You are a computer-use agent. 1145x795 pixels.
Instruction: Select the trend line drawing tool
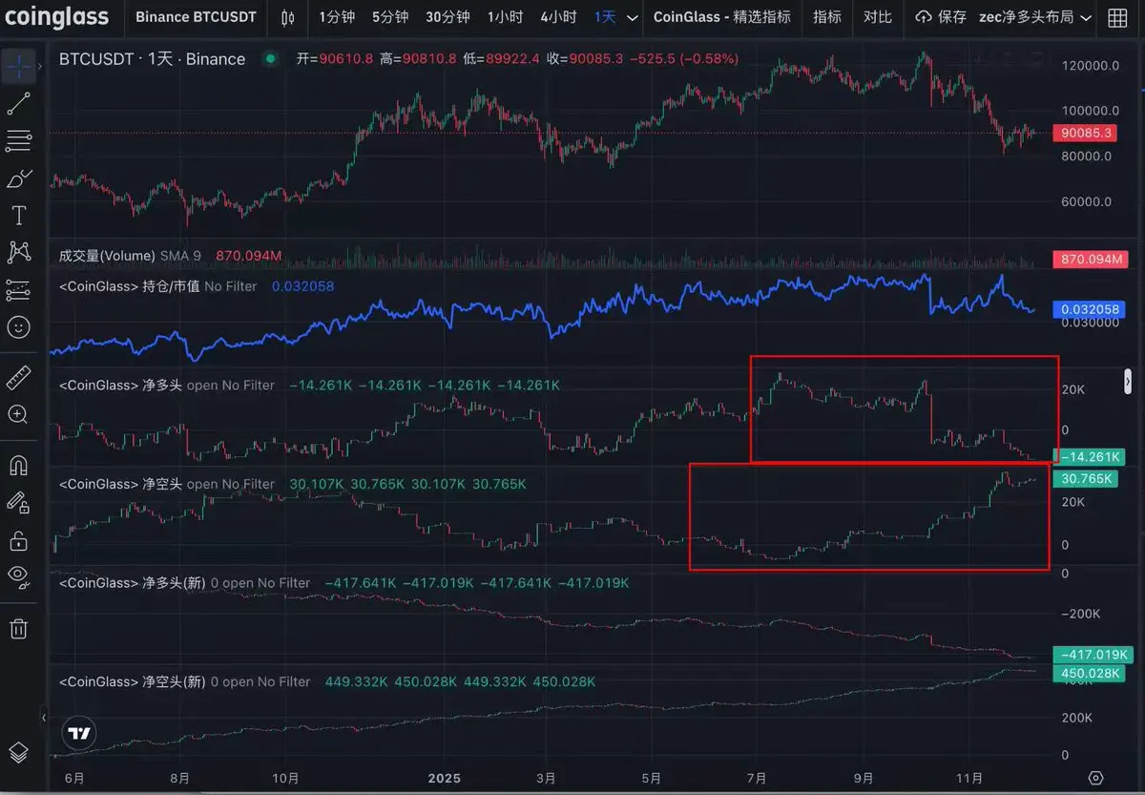(x=18, y=103)
